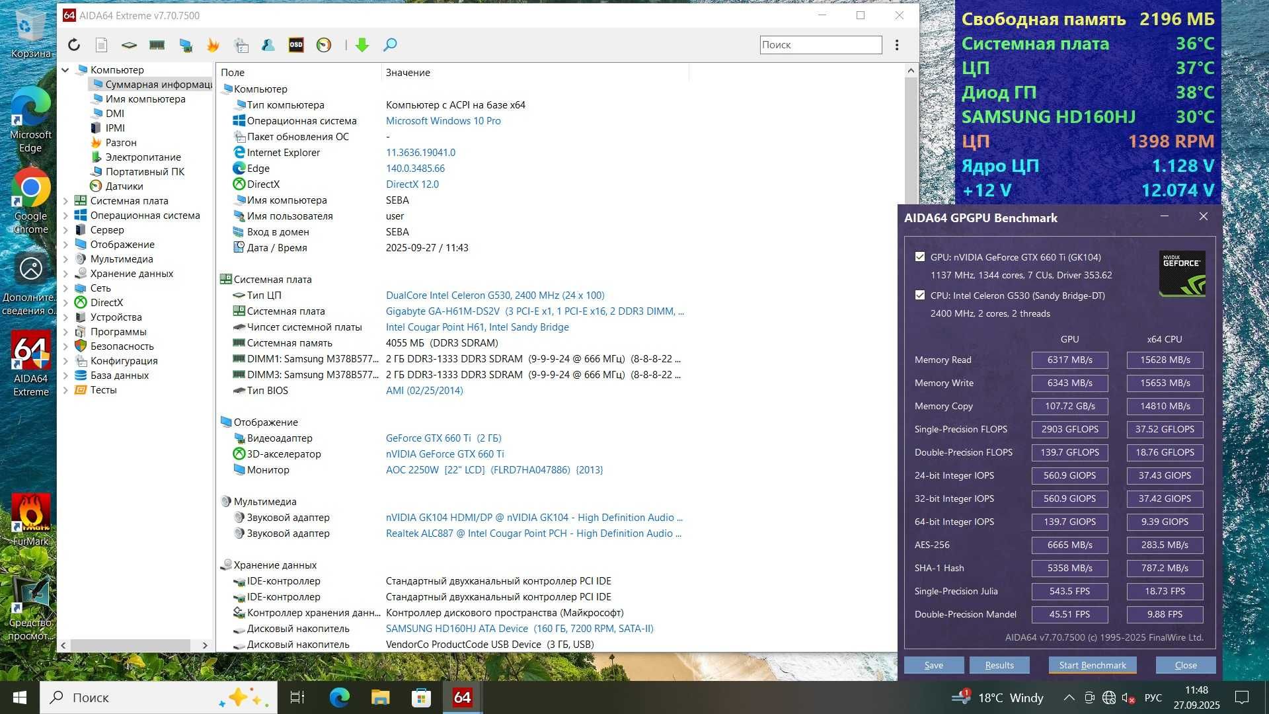Click Task View icon on taskbar
Image resolution: width=1269 pixels, height=714 pixels.
(x=297, y=697)
